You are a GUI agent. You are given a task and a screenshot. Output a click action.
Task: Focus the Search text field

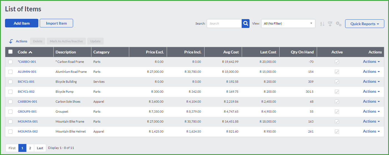(224, 24)
